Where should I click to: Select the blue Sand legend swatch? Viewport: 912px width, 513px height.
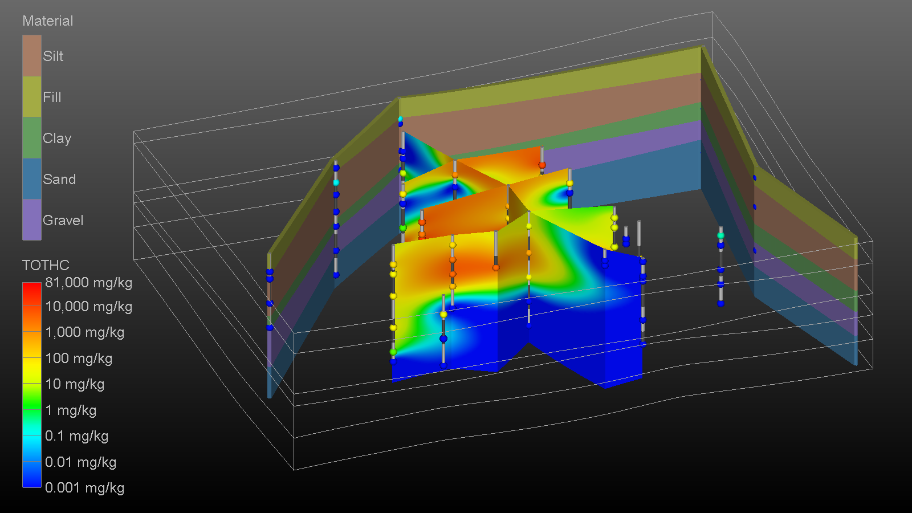click(32, 179)
